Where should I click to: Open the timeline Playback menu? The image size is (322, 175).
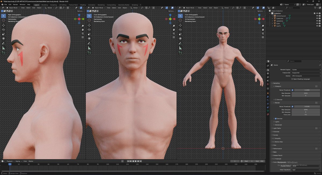10,161
